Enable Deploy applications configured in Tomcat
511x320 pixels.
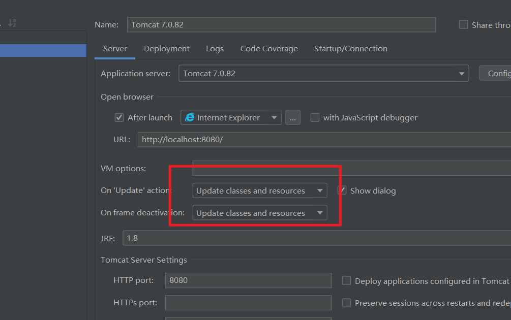[x=346, y=280]
